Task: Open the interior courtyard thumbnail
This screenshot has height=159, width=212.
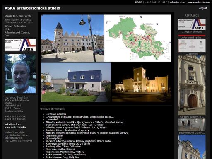Action: coord(192,125)
